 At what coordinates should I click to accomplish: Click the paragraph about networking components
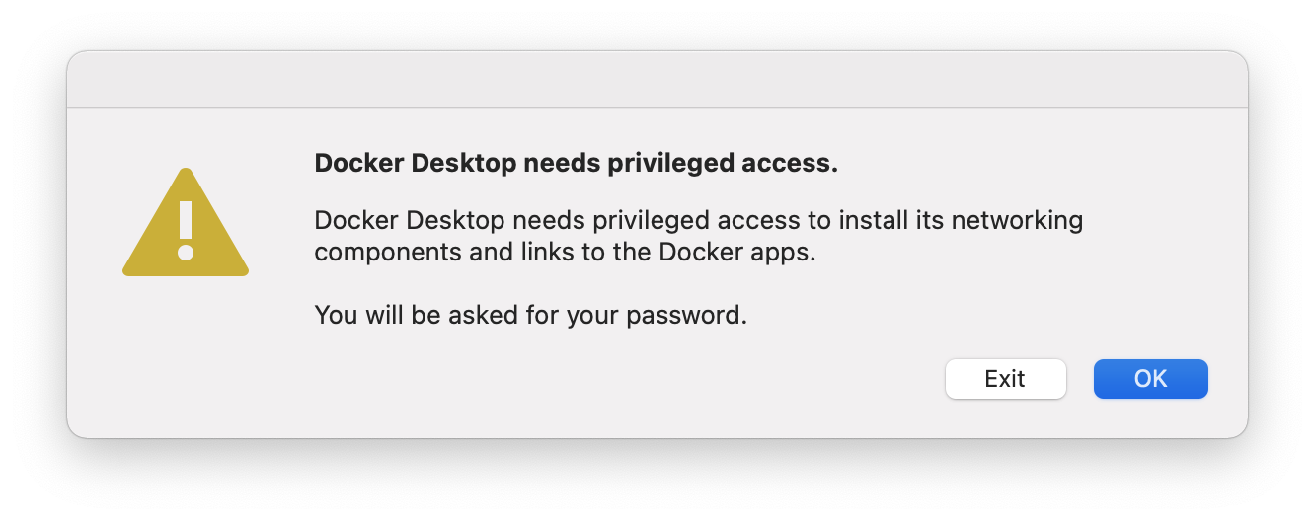698,235
